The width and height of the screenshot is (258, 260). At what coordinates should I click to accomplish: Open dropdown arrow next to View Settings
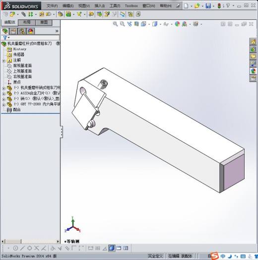tap(201, 24)
